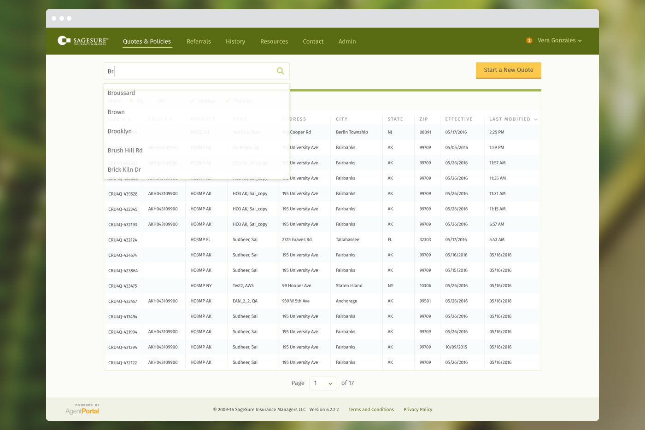Sort by City column header
The image size is (645, 430).
point(342,119)
